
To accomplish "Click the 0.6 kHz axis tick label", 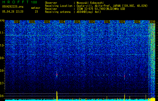I will pyautogui.click(x=2, y=96).
